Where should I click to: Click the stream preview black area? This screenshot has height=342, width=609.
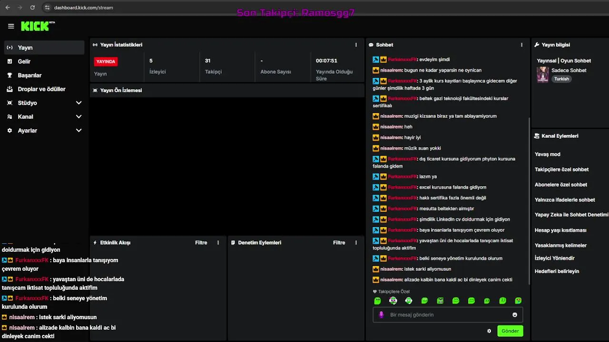point(227,166)
